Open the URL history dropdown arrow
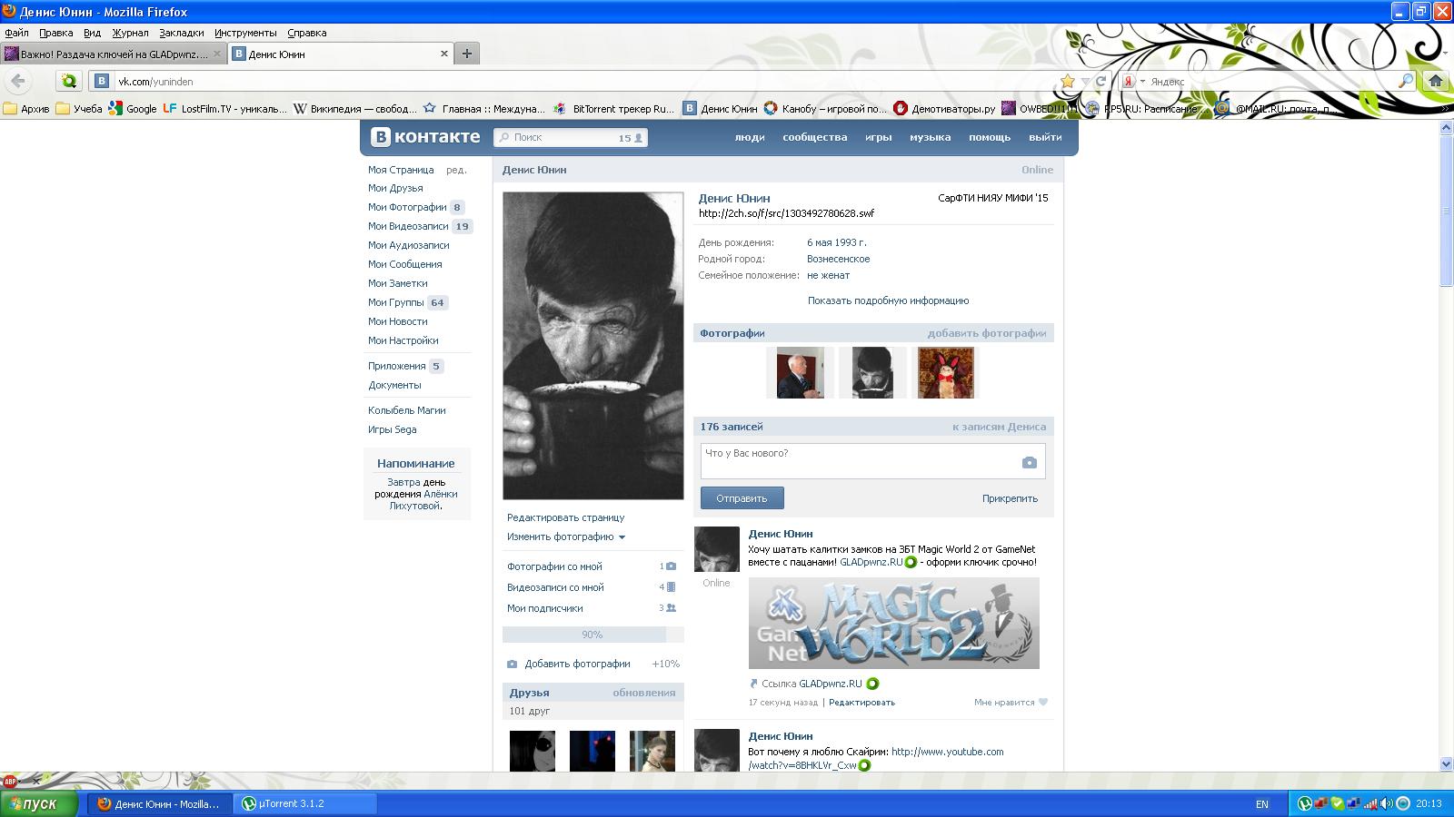The width and height of the screenshot is (1454, 817). (1085, 81)
